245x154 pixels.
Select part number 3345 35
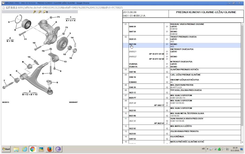[x=132, y=88]
